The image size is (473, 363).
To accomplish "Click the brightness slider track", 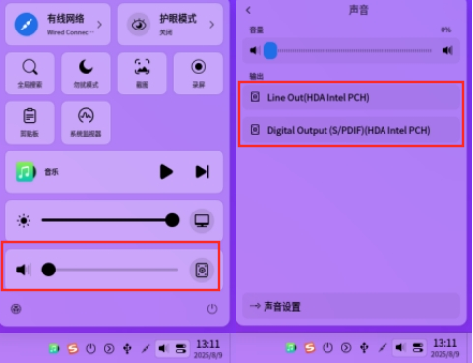I will [110, 220].
